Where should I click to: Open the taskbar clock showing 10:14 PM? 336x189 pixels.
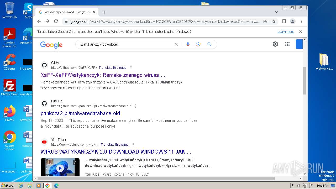click(322, 186)
